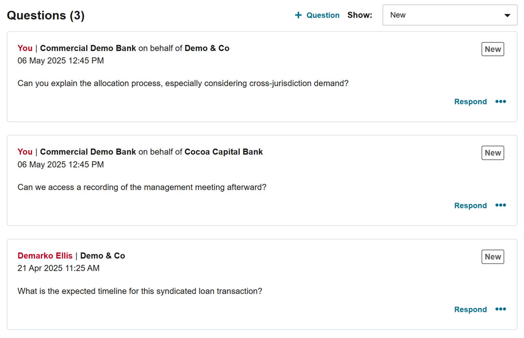Viewport: 524px width, 338px height.
Task: Open more options for Demarko Ellis question
Action: click(x=501, y=309)
